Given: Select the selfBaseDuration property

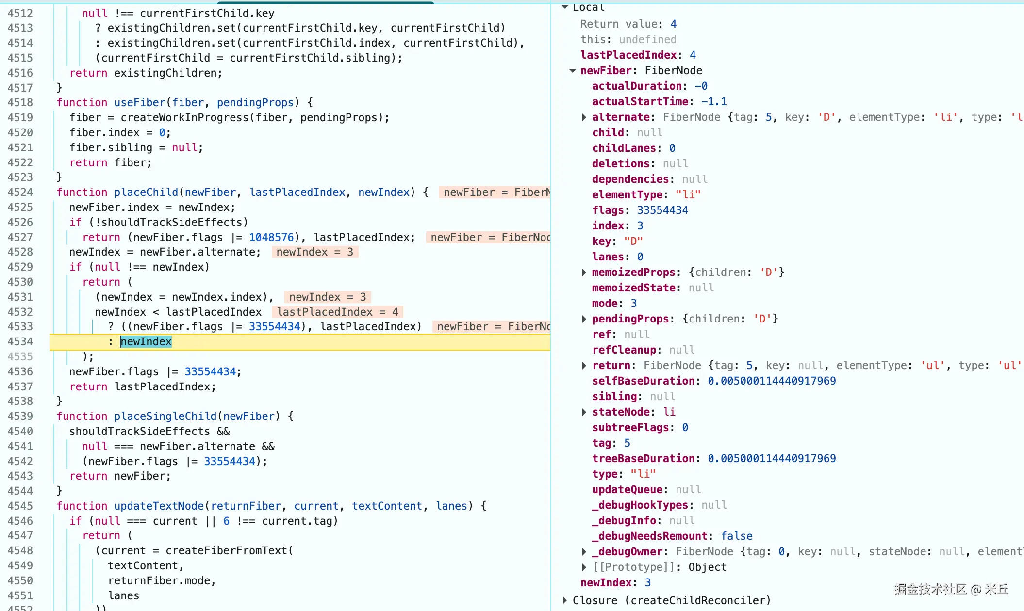Looking at the screenshot, I should tap(714, 381).
